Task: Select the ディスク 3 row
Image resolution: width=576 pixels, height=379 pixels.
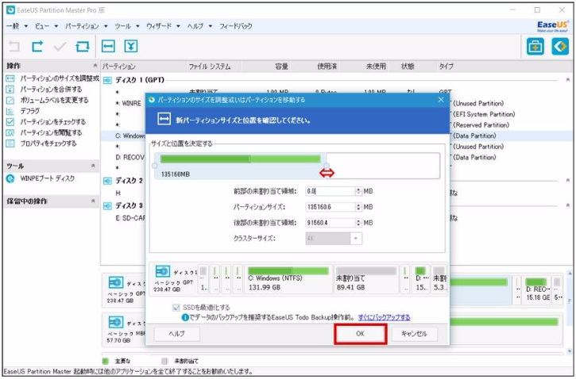Action: (x=130, y=205)
